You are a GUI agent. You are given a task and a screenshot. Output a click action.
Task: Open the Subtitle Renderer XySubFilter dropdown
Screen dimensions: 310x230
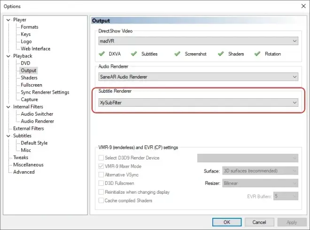pos(198,103)
